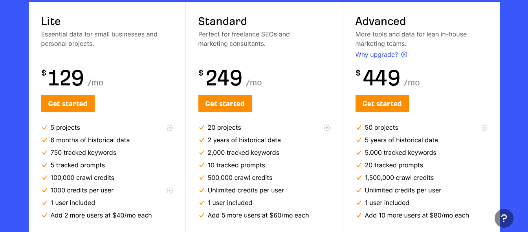
Task: Click the checkmark beside "1,500,000 crawl credits"
Action: [359, 178]
